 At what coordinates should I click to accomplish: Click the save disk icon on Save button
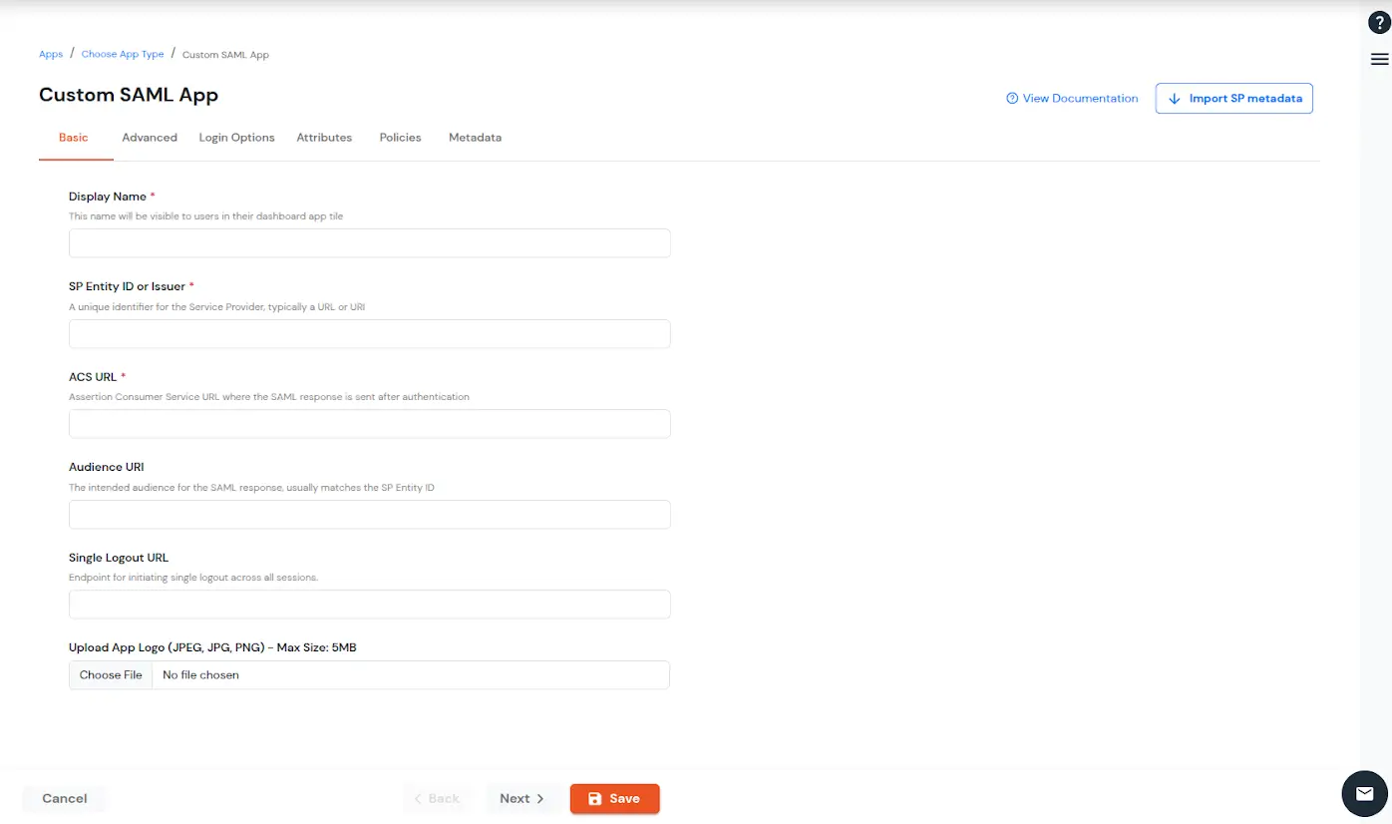click(x=596, y=798)
